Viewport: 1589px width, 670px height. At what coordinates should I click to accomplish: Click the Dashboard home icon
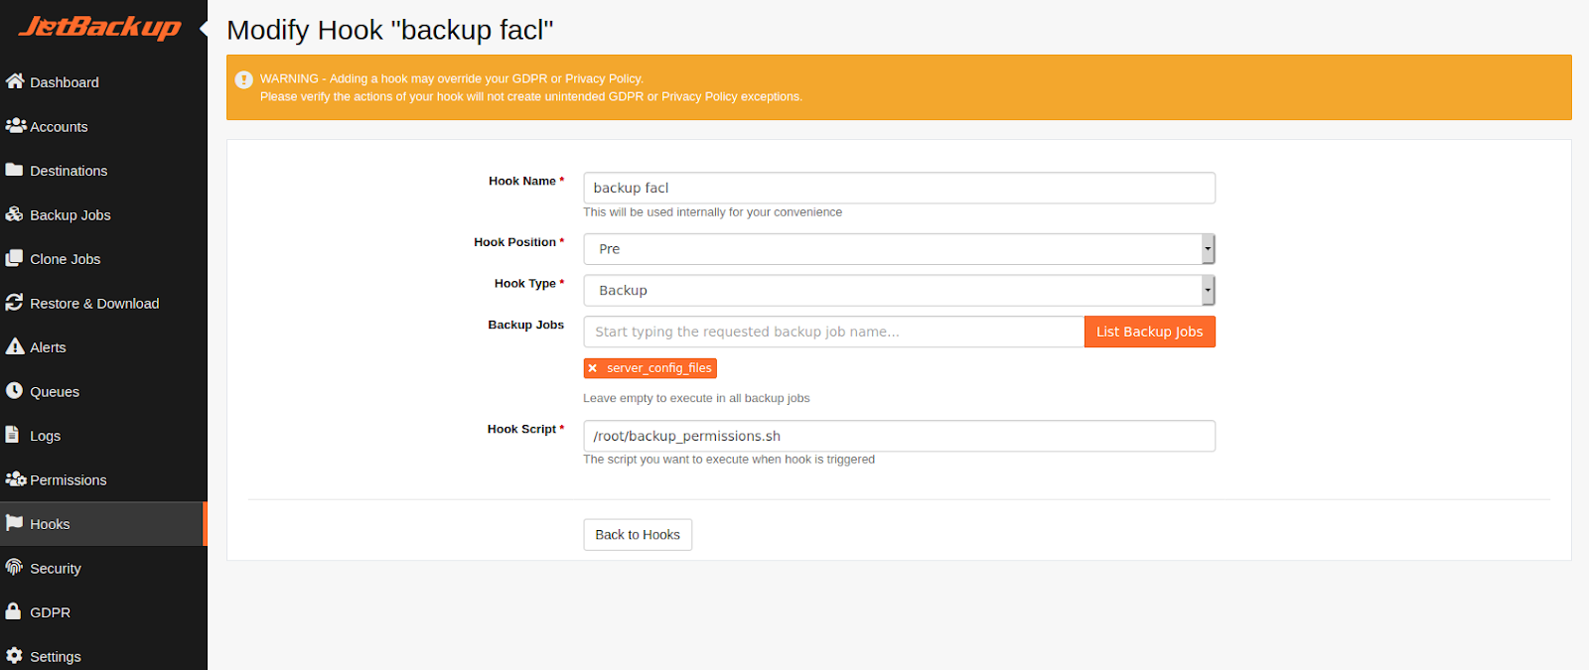click(x=15, y=81)
